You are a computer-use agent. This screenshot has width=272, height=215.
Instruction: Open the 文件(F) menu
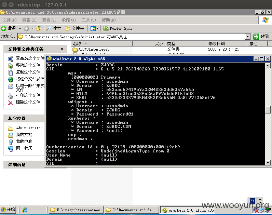(x=10, y=20)
